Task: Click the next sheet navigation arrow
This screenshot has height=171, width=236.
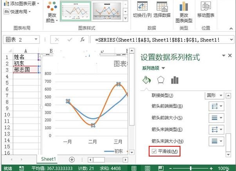Action: tap(22, 159)
